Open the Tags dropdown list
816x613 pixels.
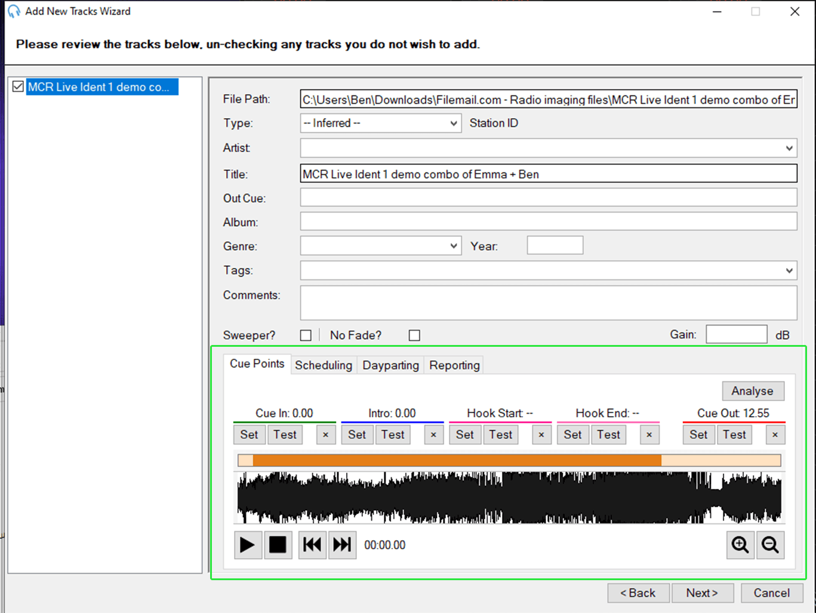[x=789, y=270]
